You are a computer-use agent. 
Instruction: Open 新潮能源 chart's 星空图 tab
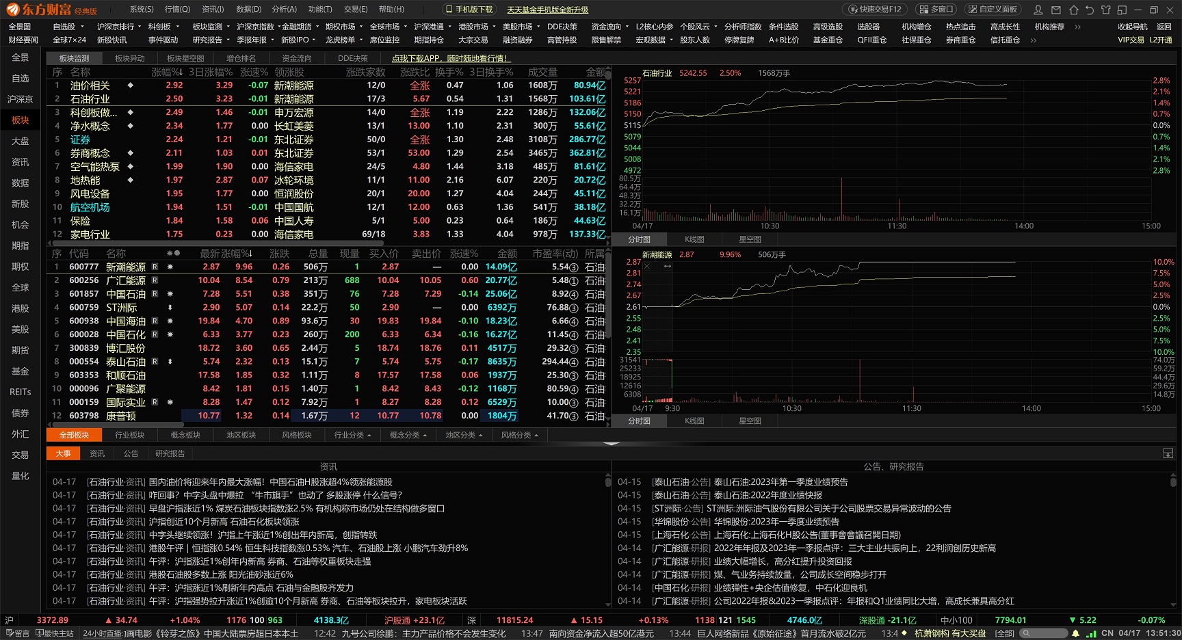(x=750, y=421)
